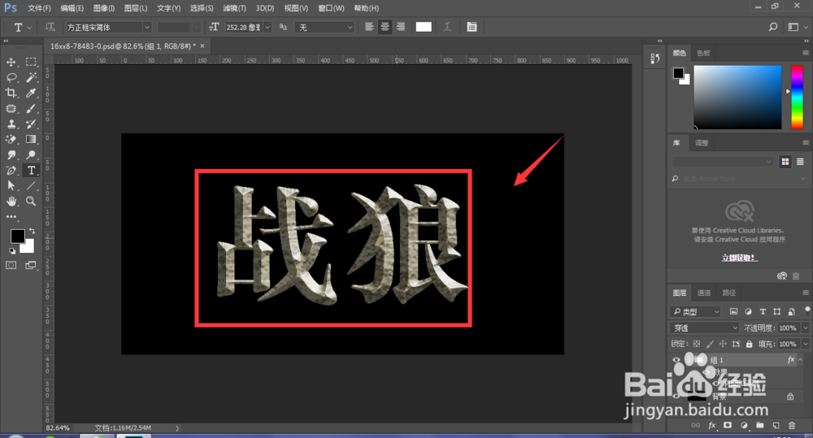Hide the 组 1 layer group
Screen dimensions: 813x438
coord(676,360)
